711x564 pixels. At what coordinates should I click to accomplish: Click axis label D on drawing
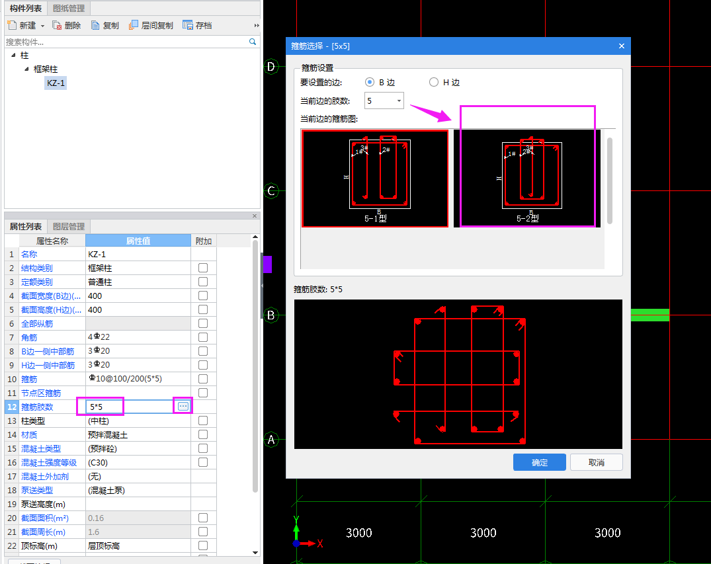click(271, 67)
